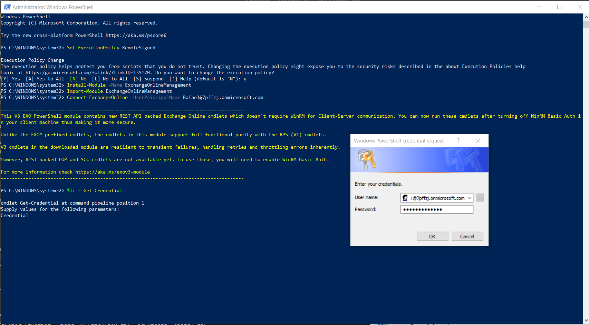Click the scrollbar down arrow in PowerShell
Screen dimensions: 589x325
click(x=586, y=321)
